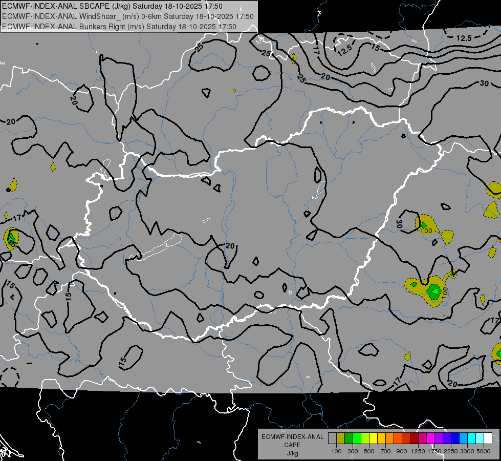Click legend tick label 5000
This screenshot has width=501, height=461.
pos(484,451)
